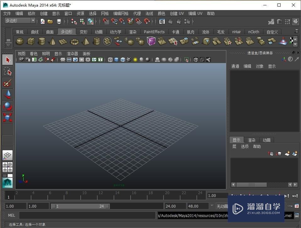Open the layer editor 选项 menu
The image size is (301, 228).
tap(245, 146)
